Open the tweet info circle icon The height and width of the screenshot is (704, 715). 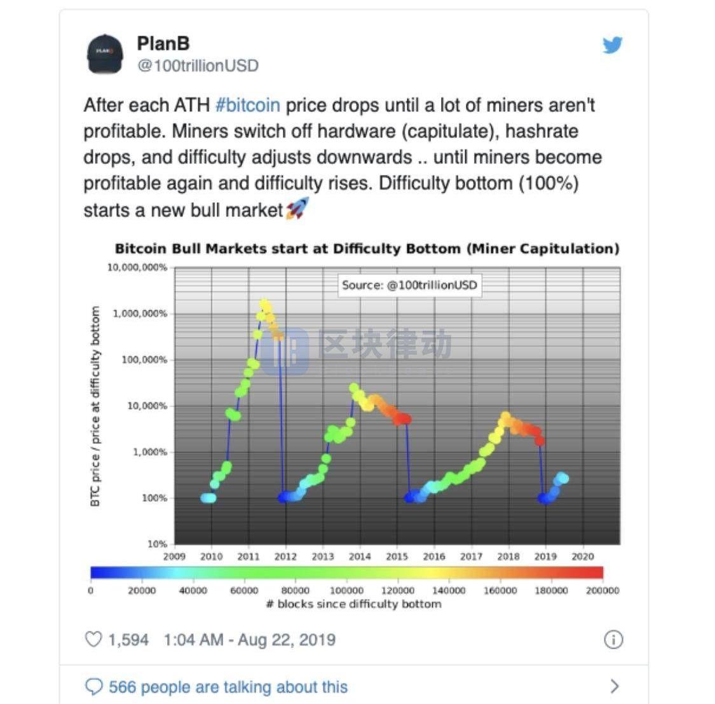pyautogui.click(x=613, y=639)
